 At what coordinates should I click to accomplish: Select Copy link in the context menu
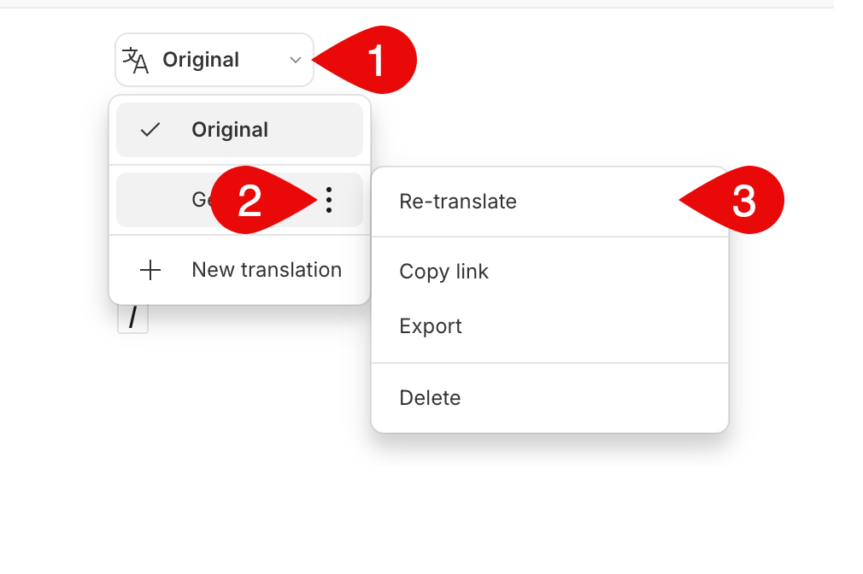point(549,272)
